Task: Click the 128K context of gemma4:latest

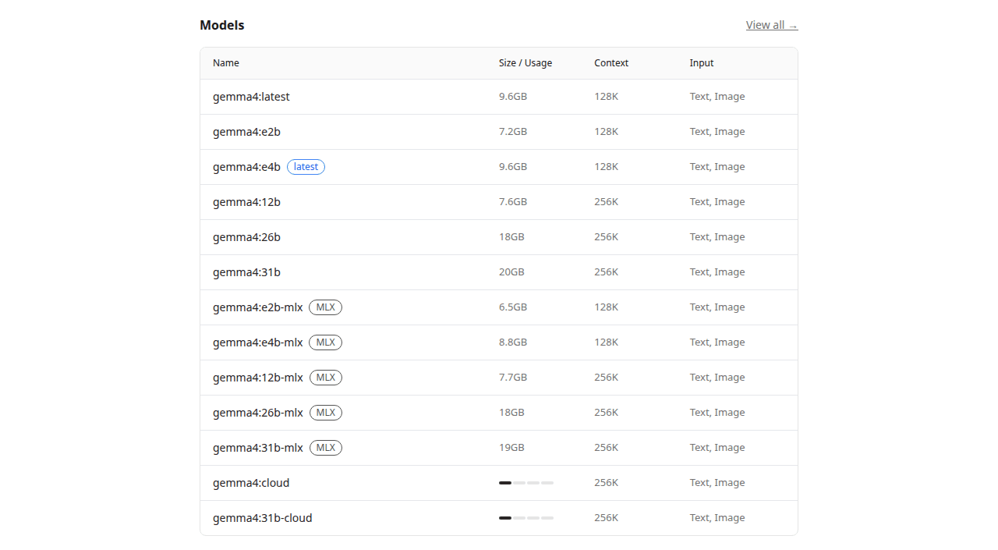Action: pyautogui.click(x=607, y=97)
